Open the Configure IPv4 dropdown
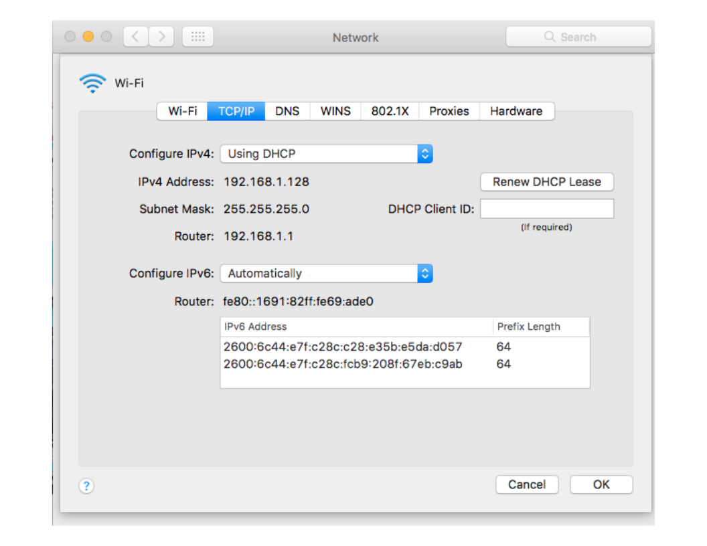This screenshot has width=707, height=546. pyautogui.click(x=327, y=154)
